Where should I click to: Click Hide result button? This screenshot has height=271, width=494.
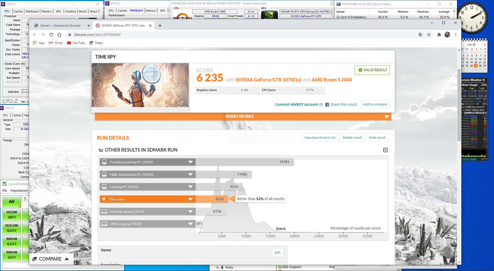377,138
